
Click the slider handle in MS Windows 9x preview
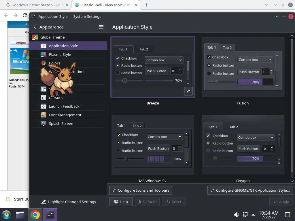click(126, 159)
